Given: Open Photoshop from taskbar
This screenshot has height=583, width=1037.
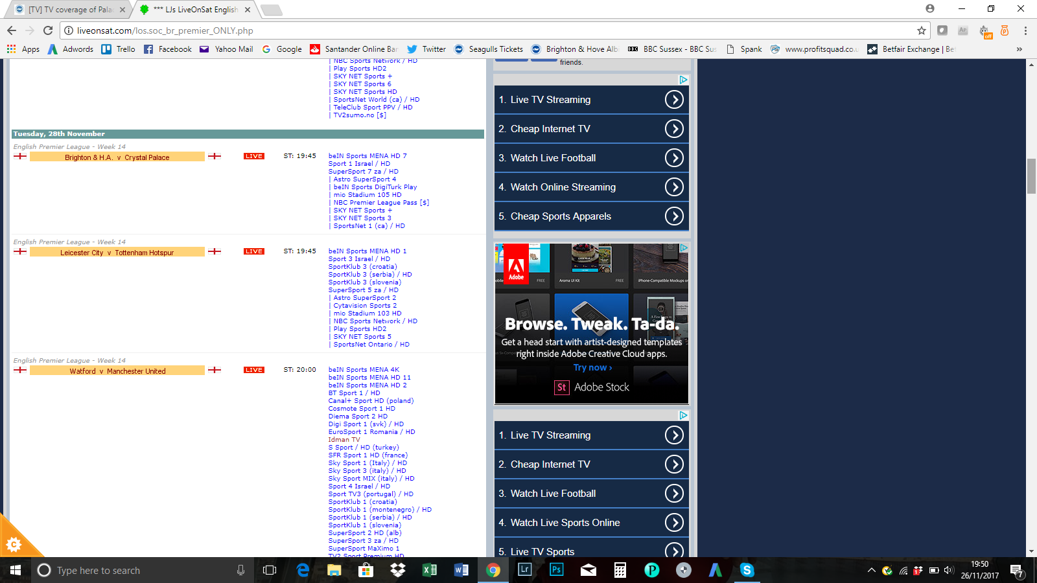Looking at the screenshot, I should tap(556, 570).
